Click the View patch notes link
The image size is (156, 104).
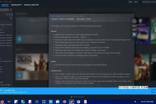click(x=9, y=90)
